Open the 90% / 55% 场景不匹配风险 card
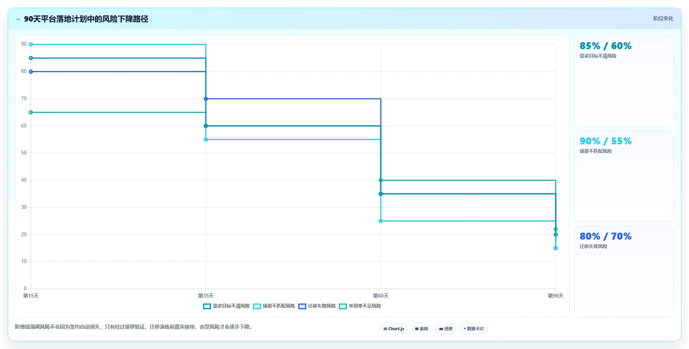The width and height of the screenshot is (689, 349). click(x=624, y=176)
